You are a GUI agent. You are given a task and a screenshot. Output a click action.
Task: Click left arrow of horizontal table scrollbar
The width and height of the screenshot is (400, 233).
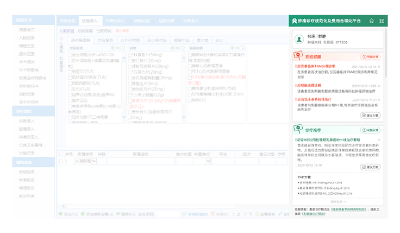click(x=63, y=206)
